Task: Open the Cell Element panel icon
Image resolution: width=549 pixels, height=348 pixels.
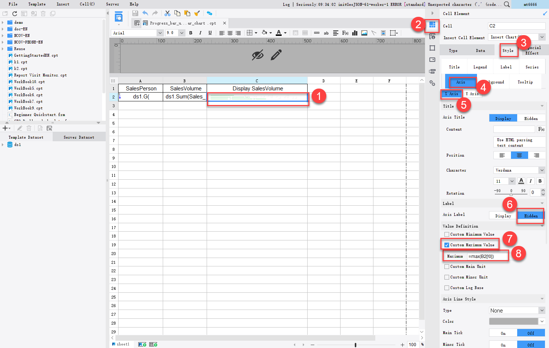Action: (x=432, y=25)
